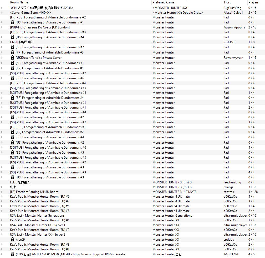The height and width of the screenshot is (258, 265).
Task: Click host name spddqd
Action: pos(229,239)
